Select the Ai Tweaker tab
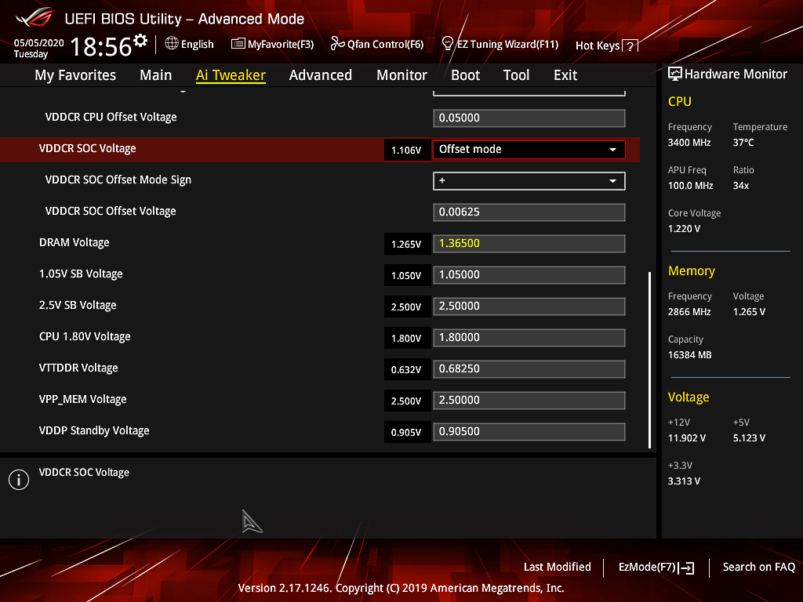This screenshot has width=803, height=602. tap(231, 75)
